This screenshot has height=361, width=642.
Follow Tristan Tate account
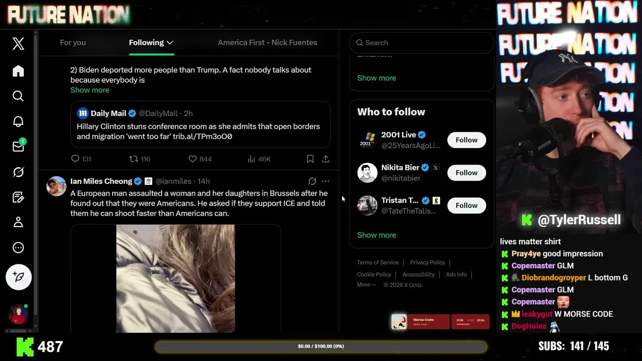(x=466, y=205)
